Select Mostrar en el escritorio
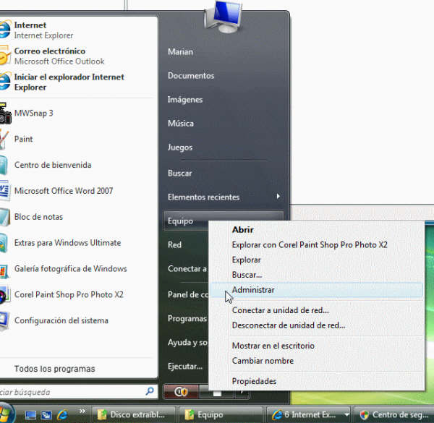 317,346
